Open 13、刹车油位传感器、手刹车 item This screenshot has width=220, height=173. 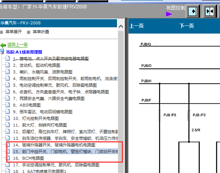65,138
